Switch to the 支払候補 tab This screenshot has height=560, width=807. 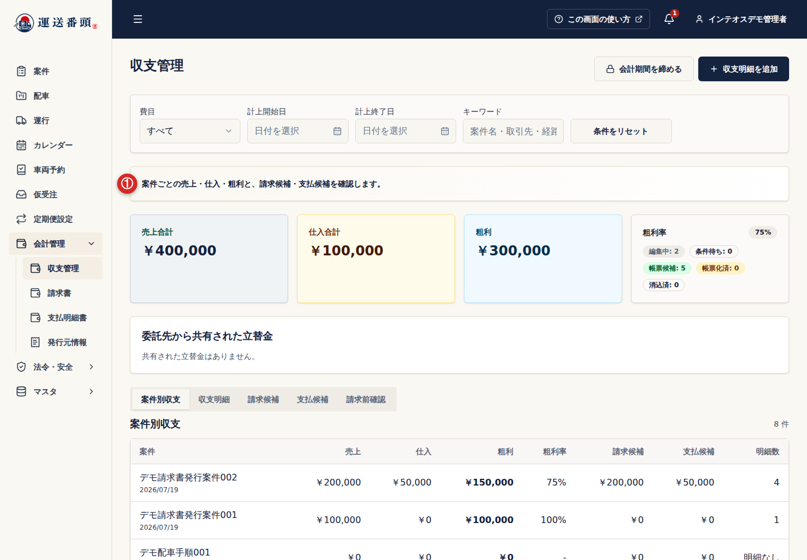[313, 399]
